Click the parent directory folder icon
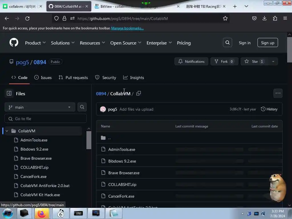 (103, 138)
